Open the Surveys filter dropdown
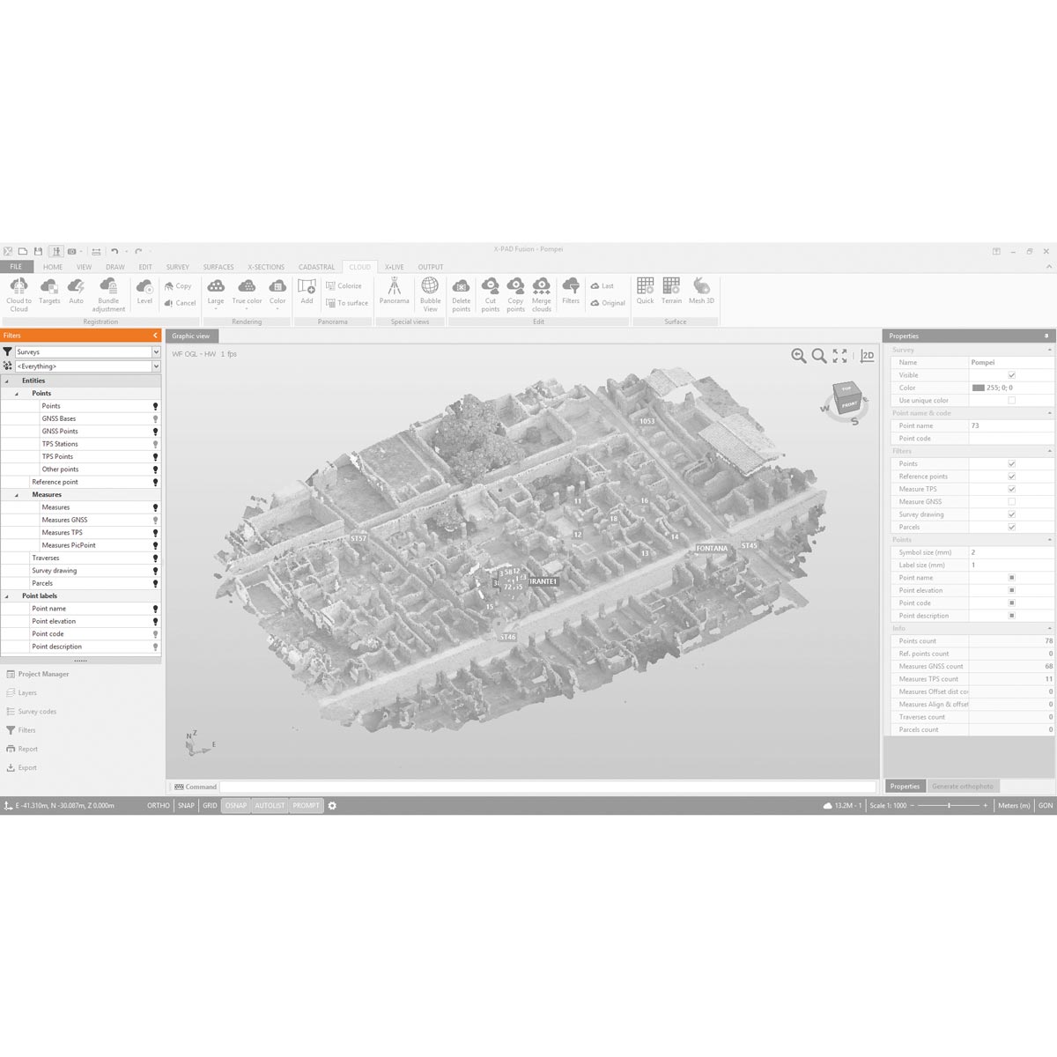This screenshot has width=1057, height=1057. (x=156, y=352)
